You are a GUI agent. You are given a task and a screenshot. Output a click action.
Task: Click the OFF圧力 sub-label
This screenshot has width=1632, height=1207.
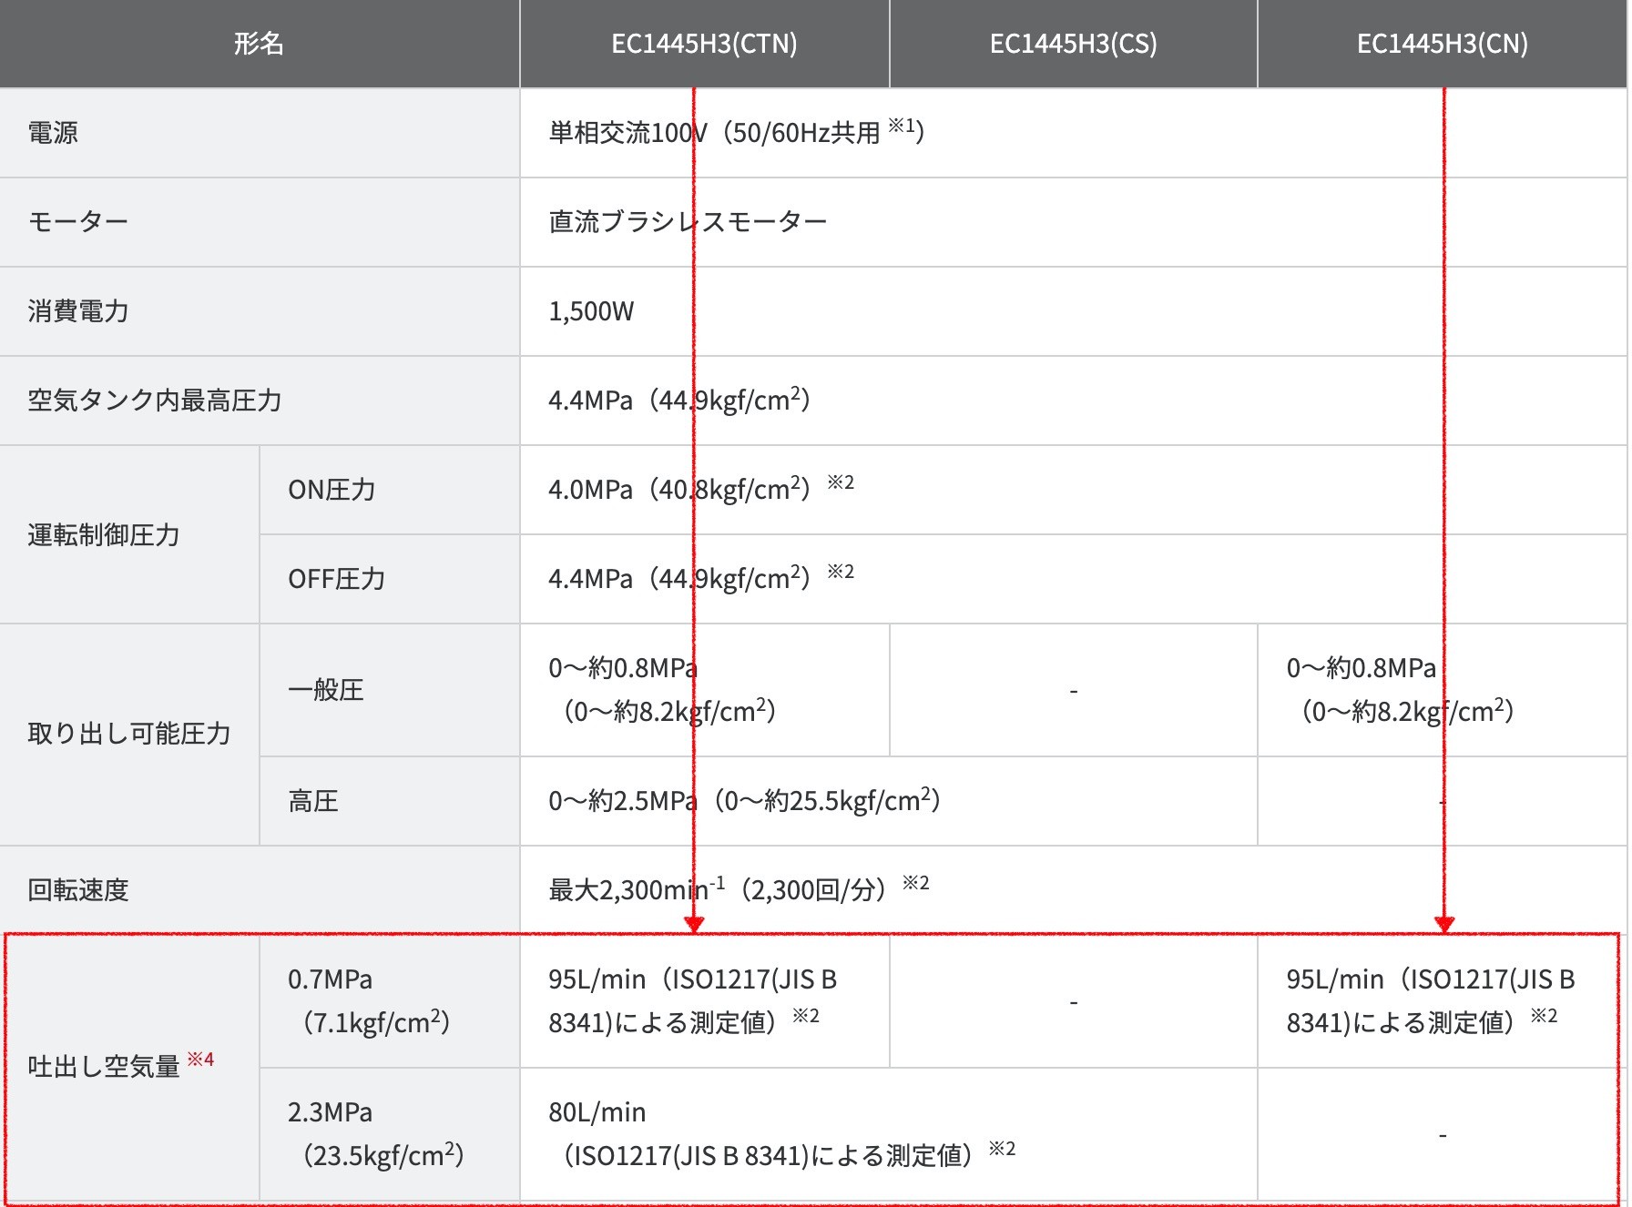(x=337, y=579)
